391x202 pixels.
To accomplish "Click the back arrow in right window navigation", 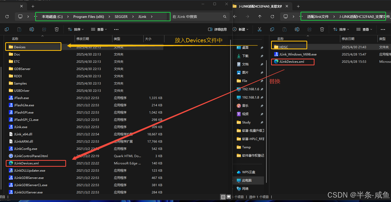I will click(x=235, y=17).
